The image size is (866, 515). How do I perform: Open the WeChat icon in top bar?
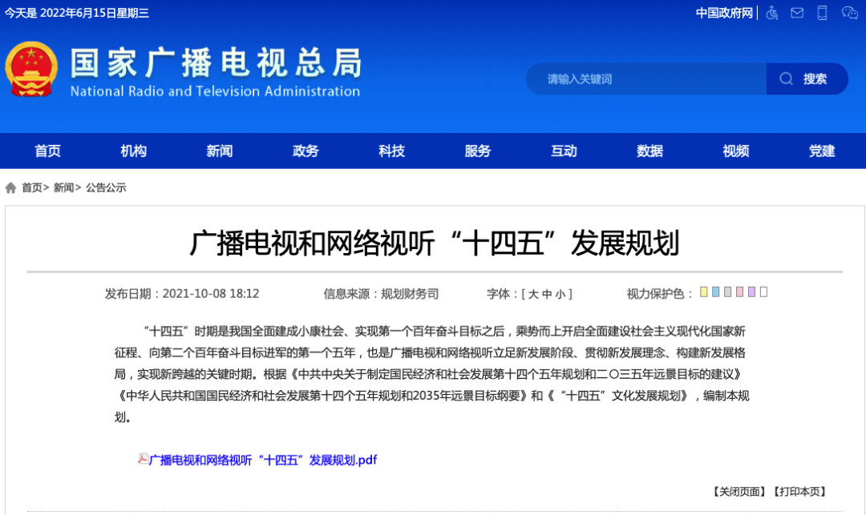click(x=848, y=12)
